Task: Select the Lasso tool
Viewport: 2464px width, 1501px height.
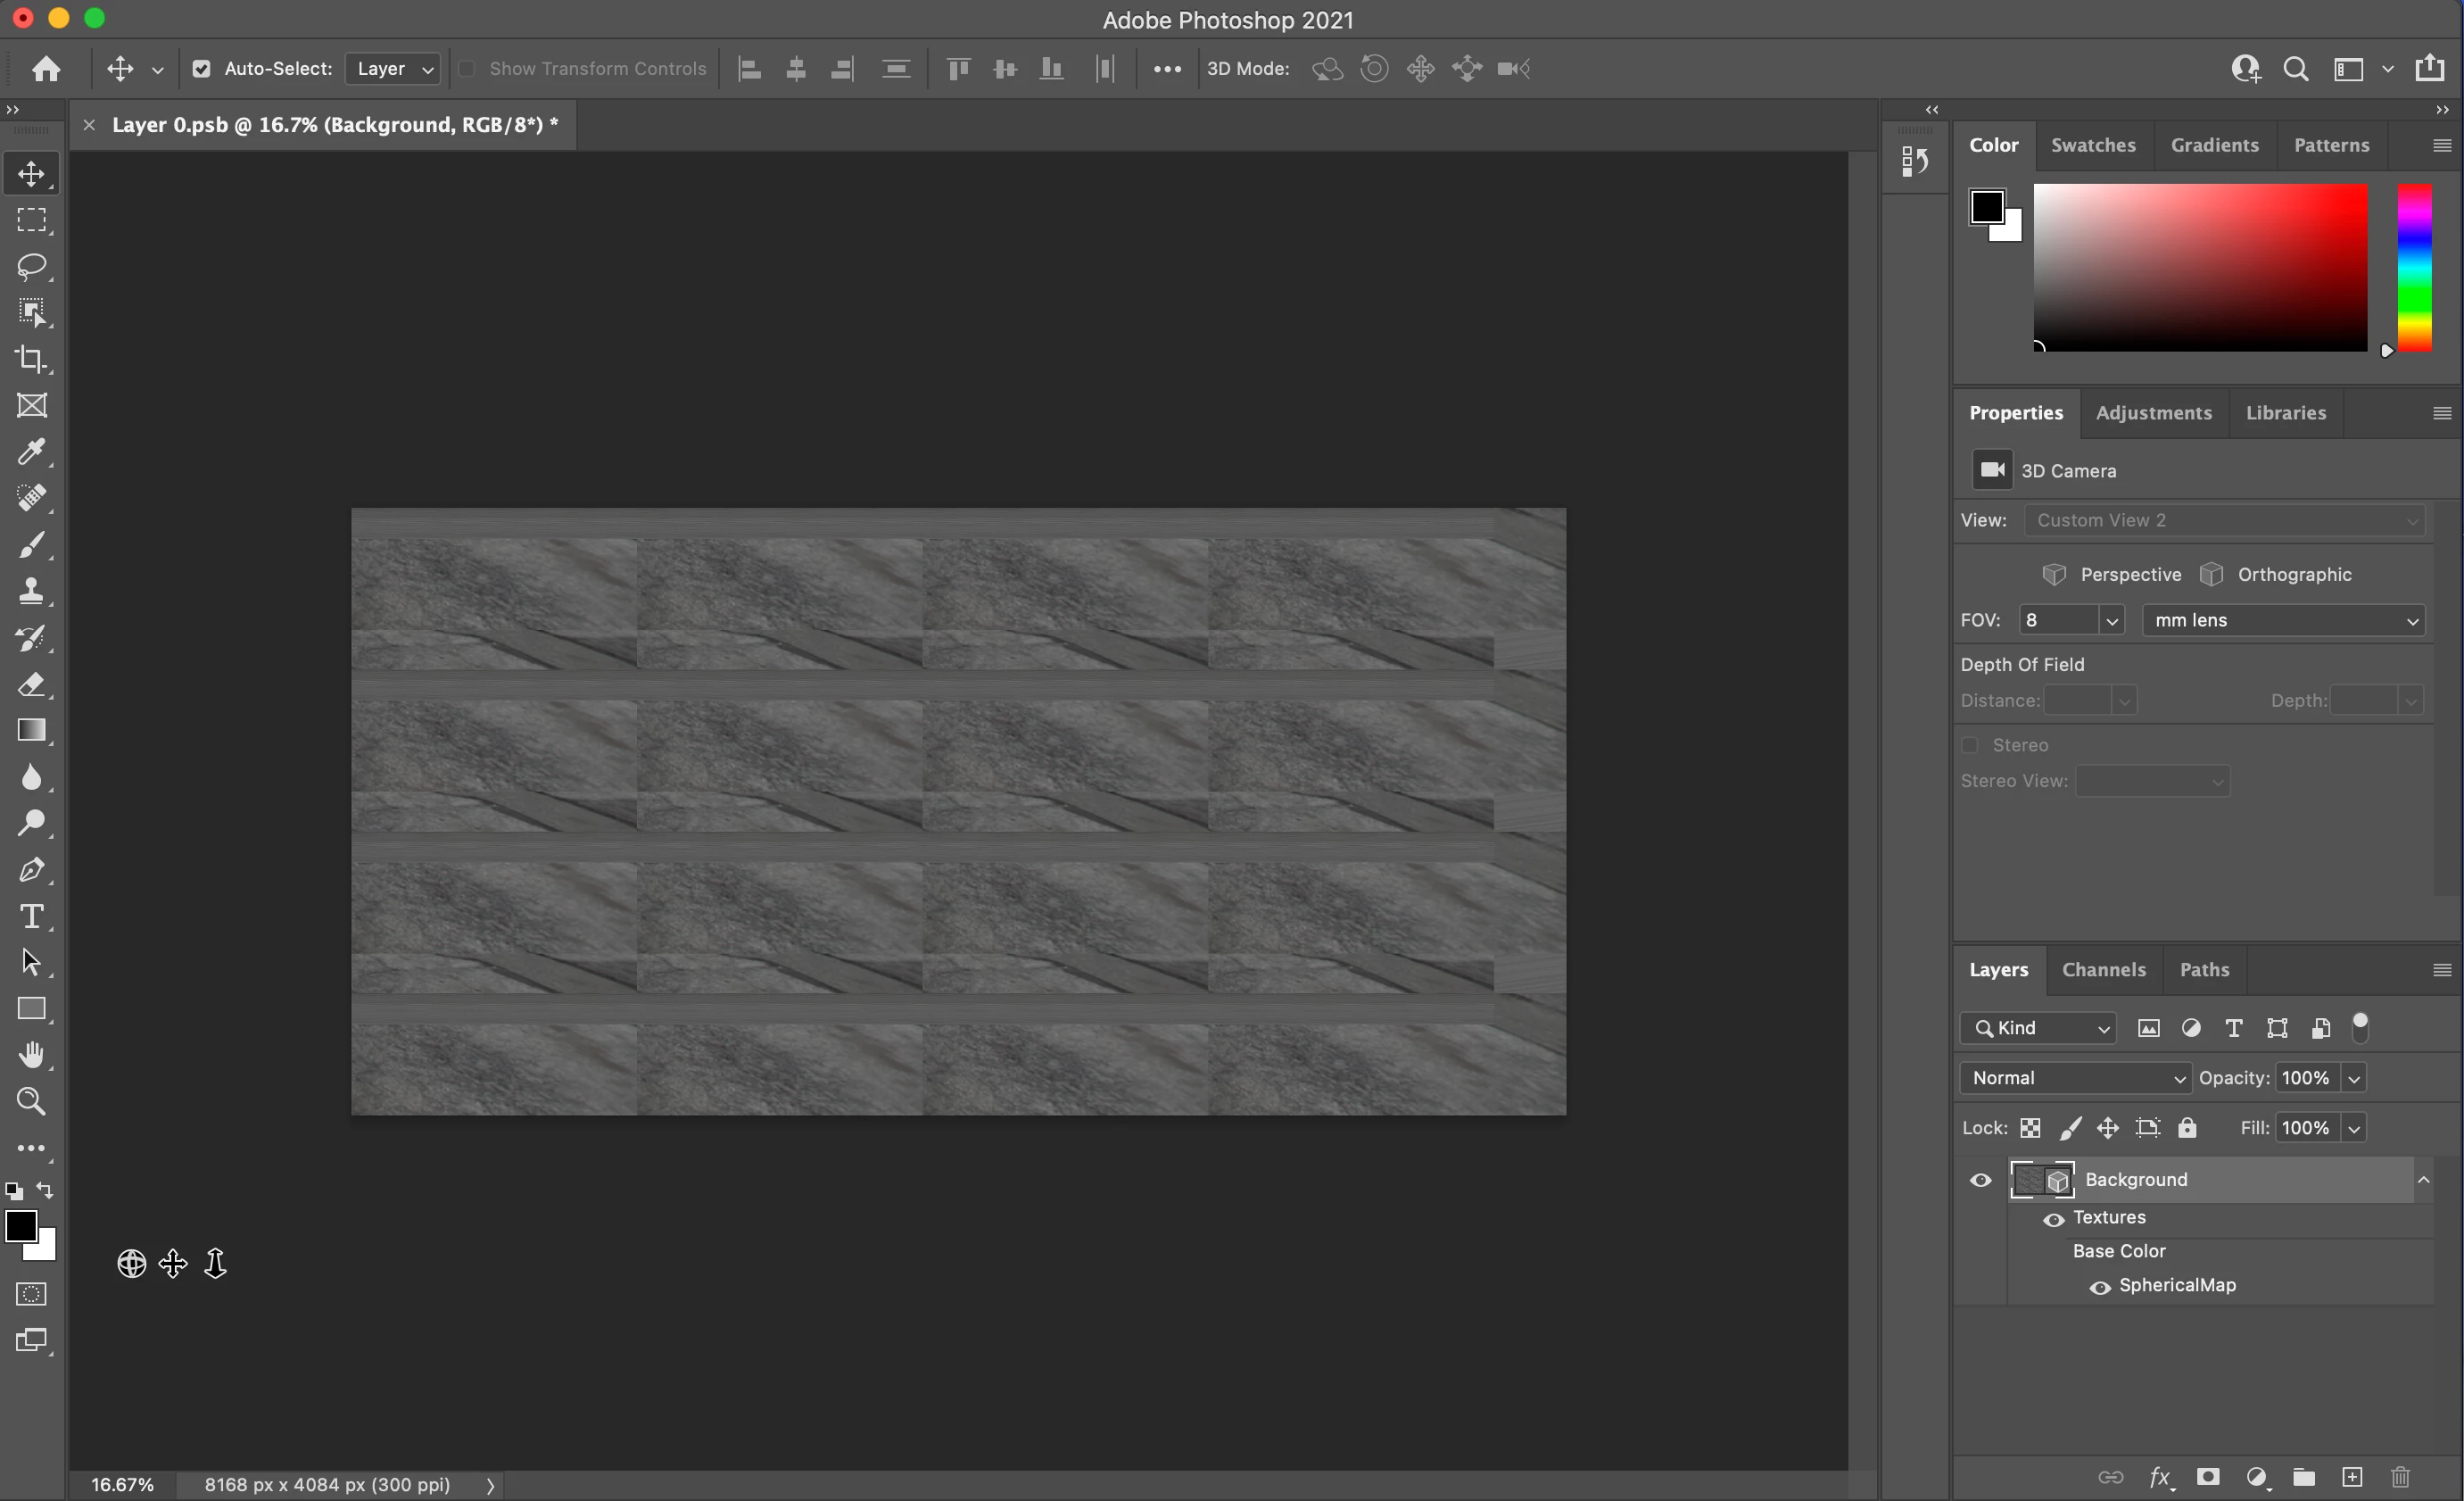Action: pyautogui.click(x=32, y=266)
